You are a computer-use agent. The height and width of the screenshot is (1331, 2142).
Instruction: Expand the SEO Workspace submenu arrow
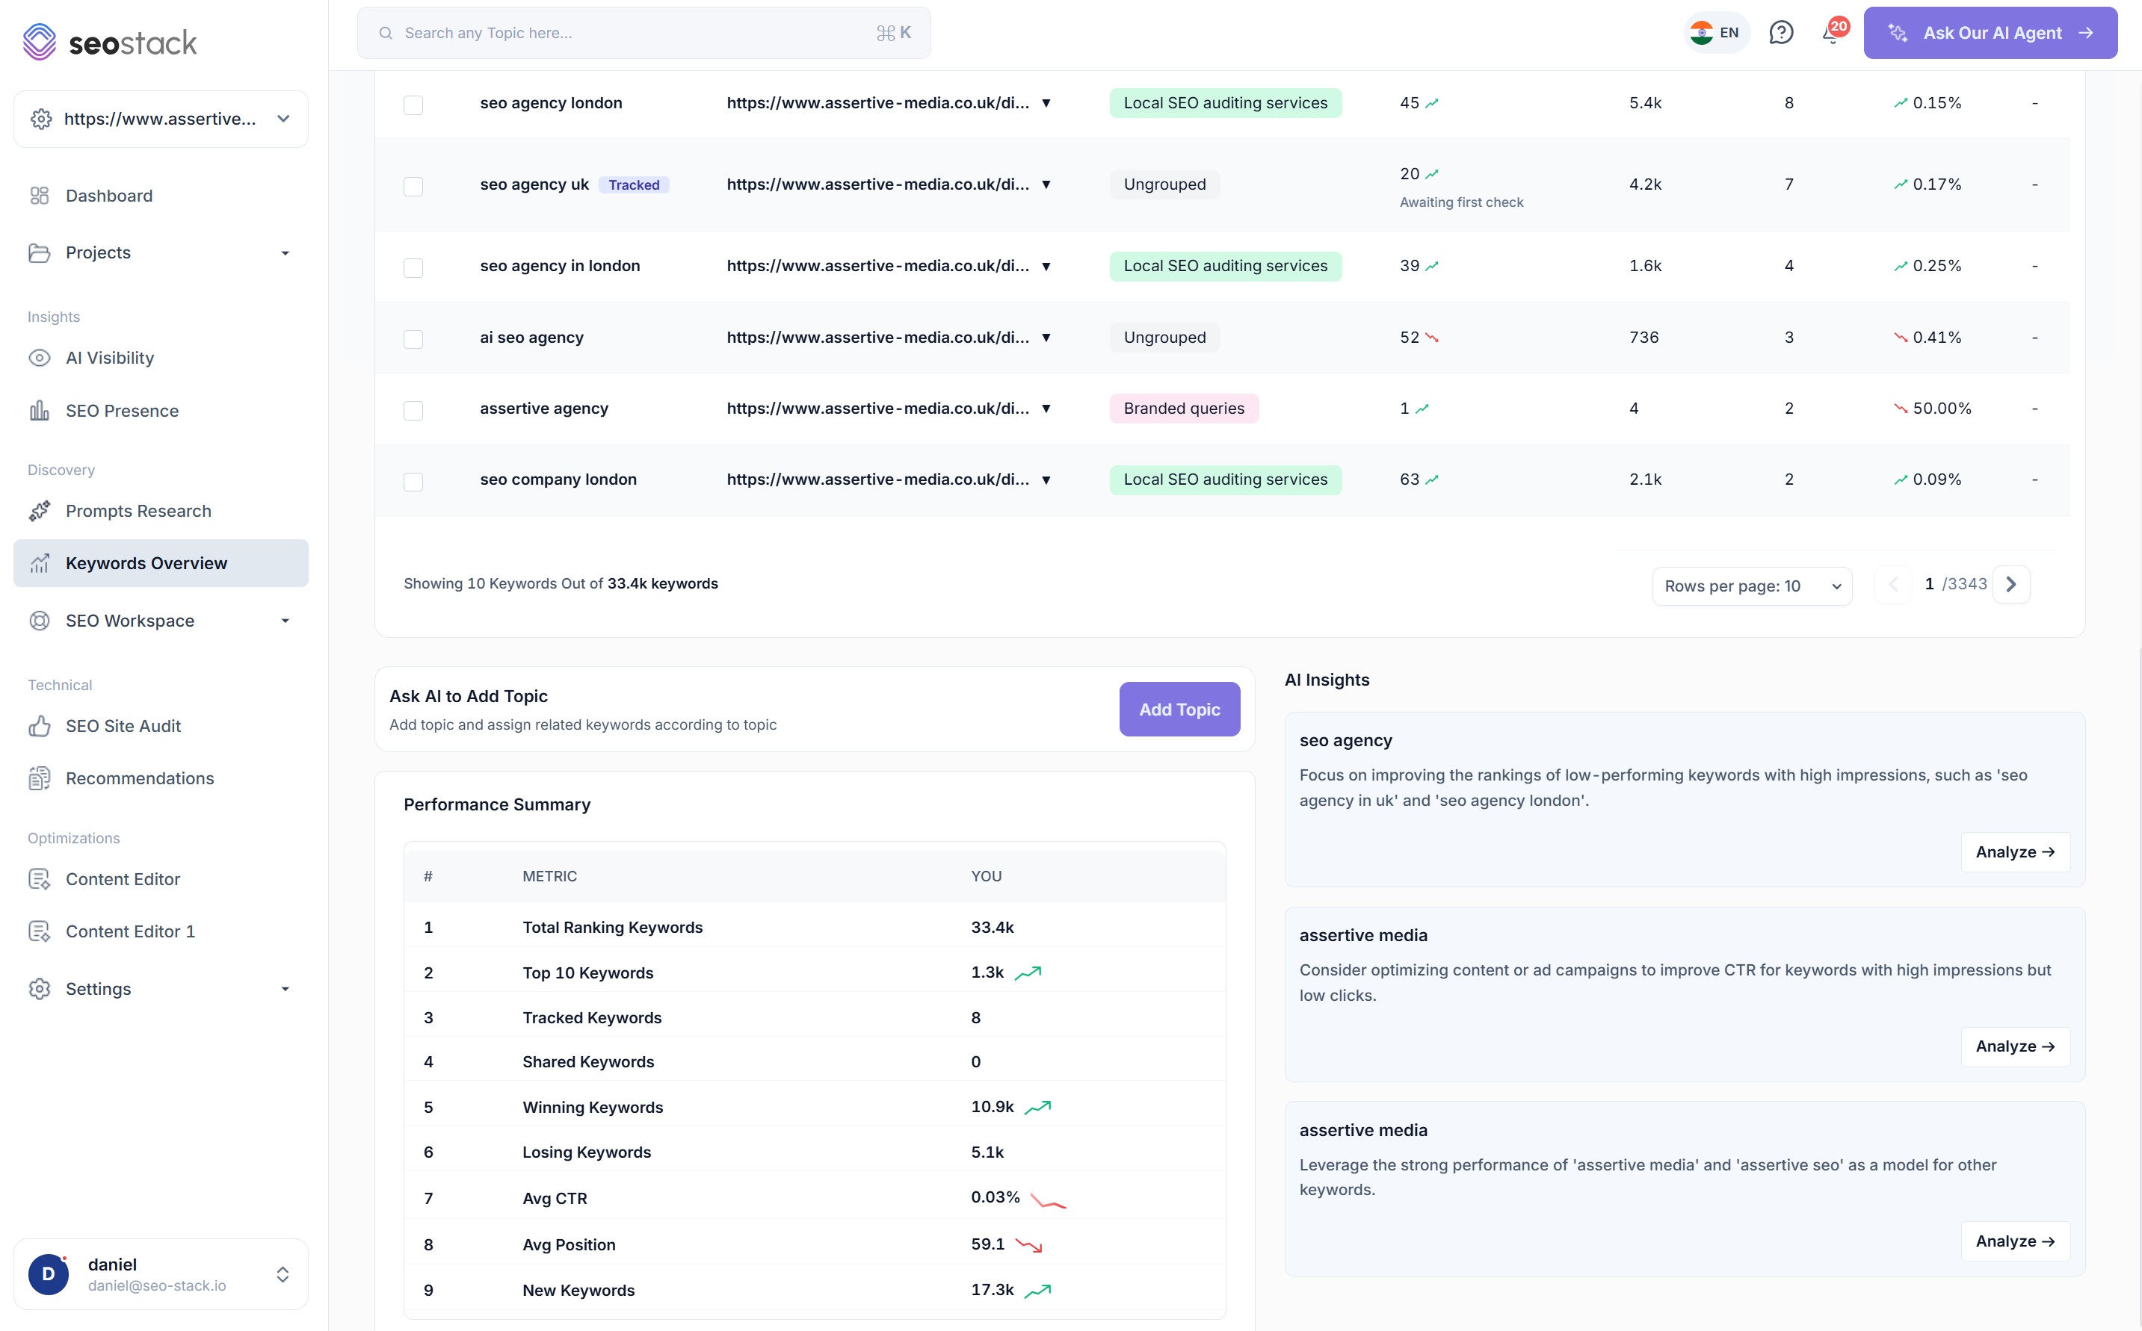click(x=285, y=621)
